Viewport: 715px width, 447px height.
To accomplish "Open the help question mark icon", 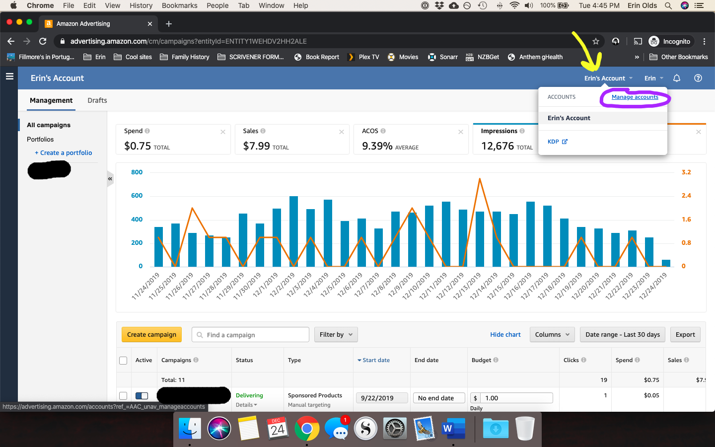I will click(x=698, y=78).
